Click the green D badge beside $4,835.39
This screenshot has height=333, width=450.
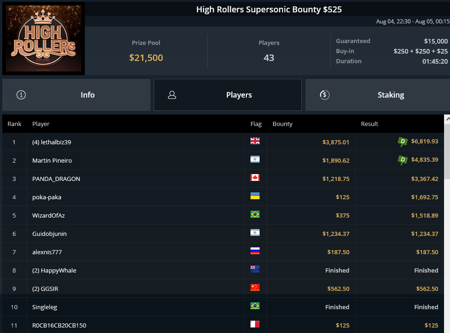[402, 160]
